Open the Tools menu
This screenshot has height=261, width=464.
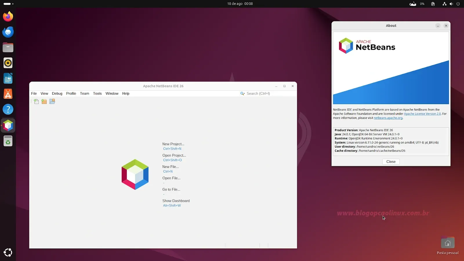tap(97, 93)
